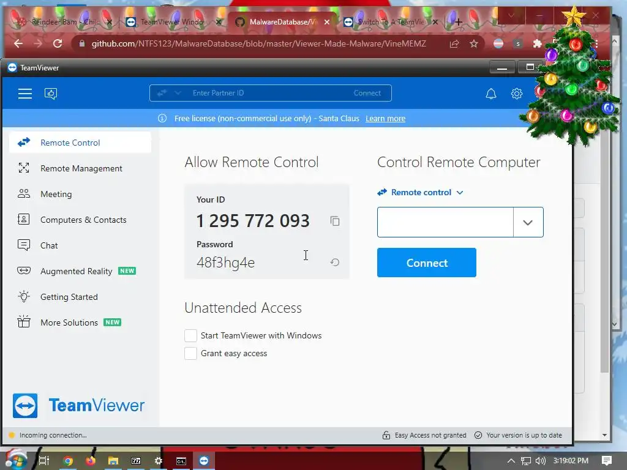Open 7-Zip from the taskbar
The image size is (627, 470).
pos(136,461)
